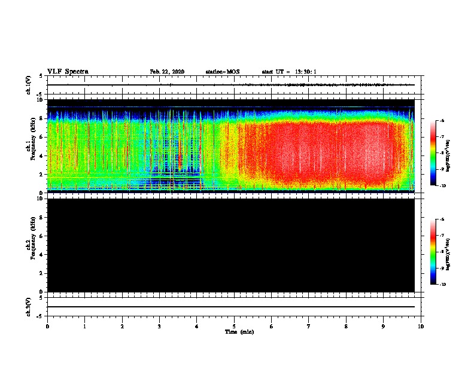Click time axis tick label "5"
474x366 pixels.
pos(234,327)
